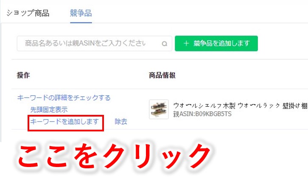308x181 pixels.
Task: Click the green 競争品を追加します button
Action: pyautogui.click(x=216, y=43)
